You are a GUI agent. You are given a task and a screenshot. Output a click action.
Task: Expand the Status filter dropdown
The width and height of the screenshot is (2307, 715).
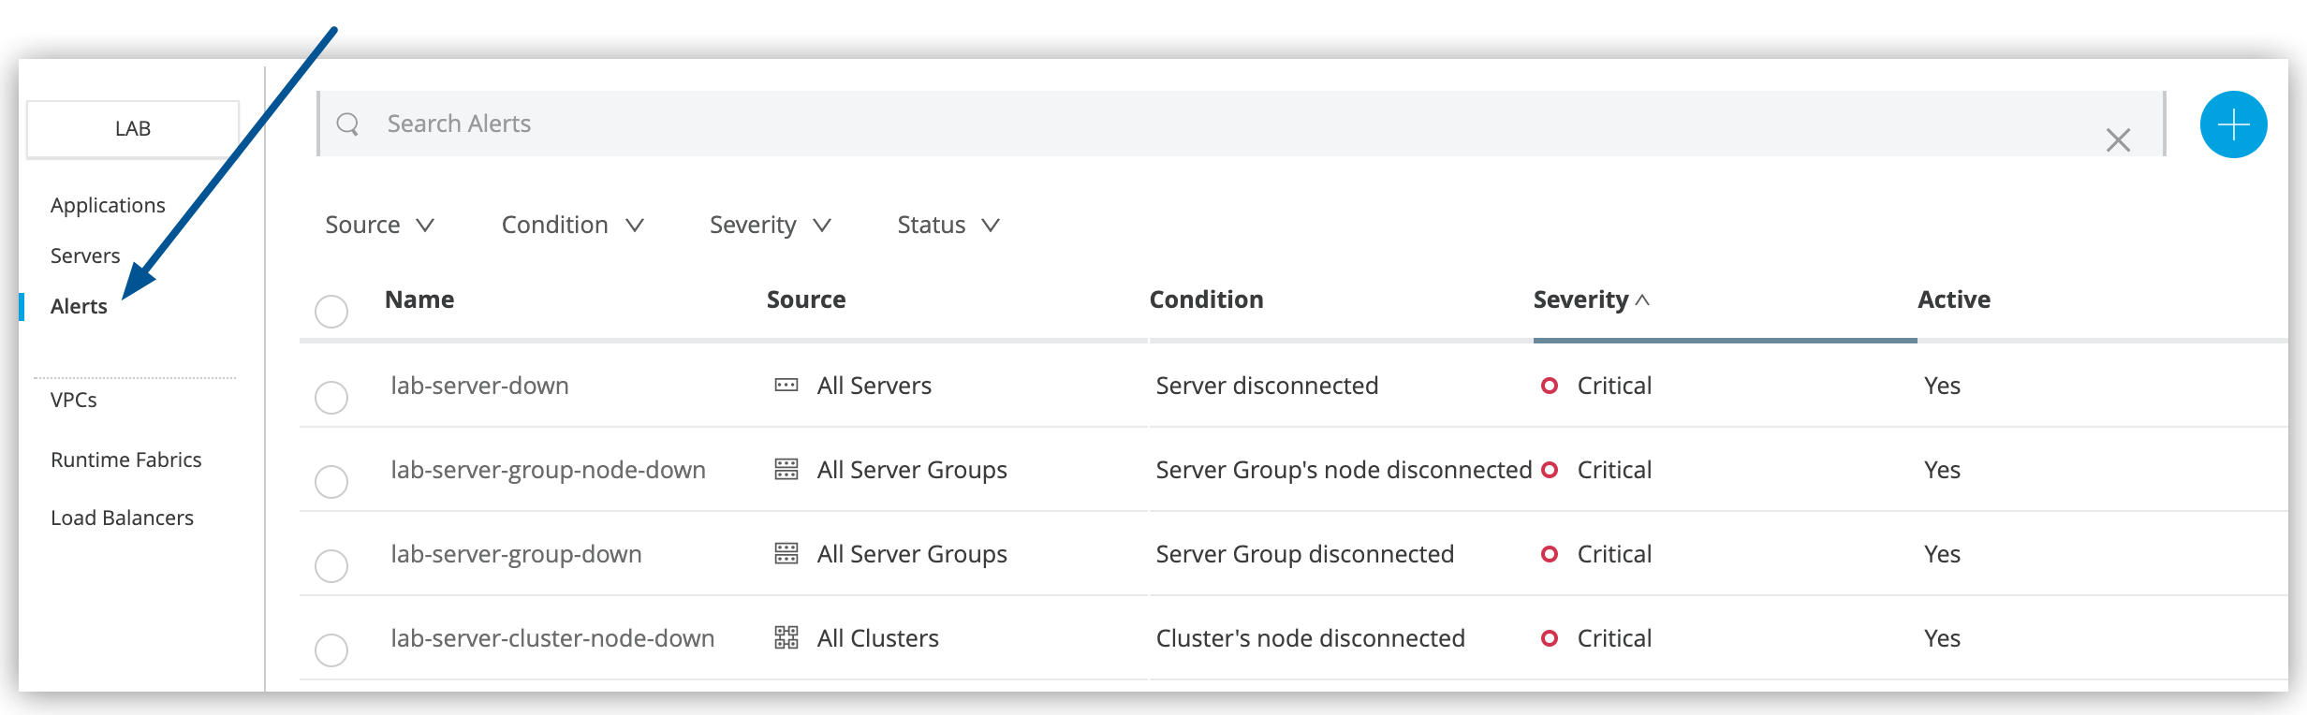(948, 226)
